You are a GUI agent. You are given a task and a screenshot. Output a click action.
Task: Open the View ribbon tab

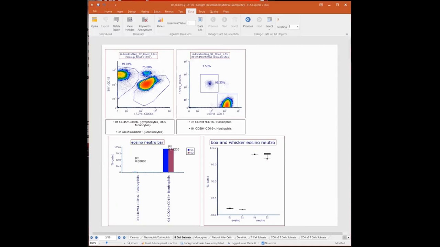pos(226,12)
